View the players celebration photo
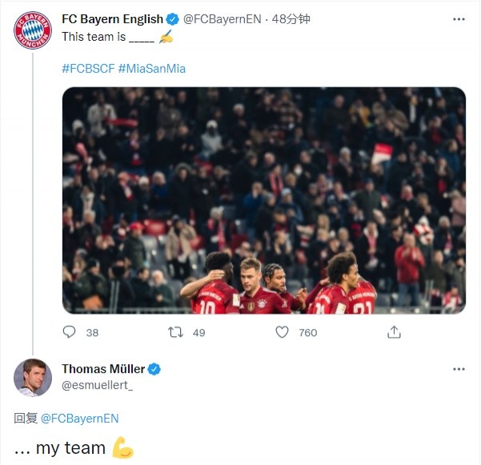 coord(264,200)
